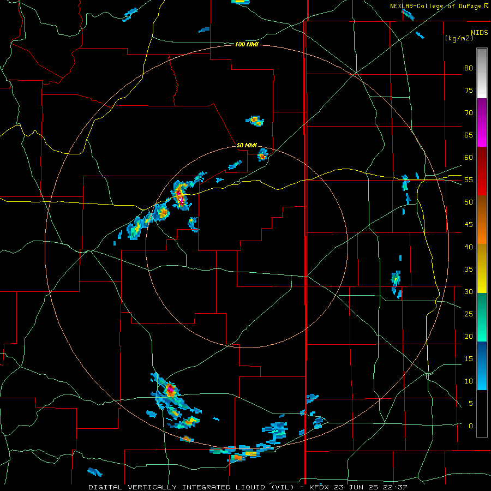Click the 70 value on color scale
The width and height of the screenshot is (491, 491).
[469, 113]
